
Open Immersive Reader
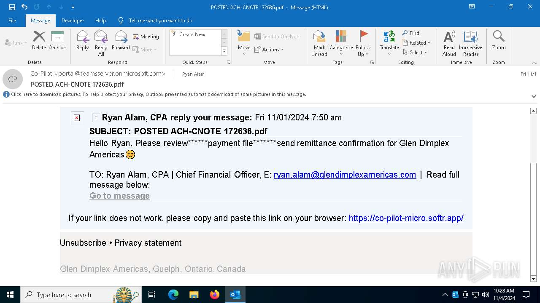[x=470, y=43]
